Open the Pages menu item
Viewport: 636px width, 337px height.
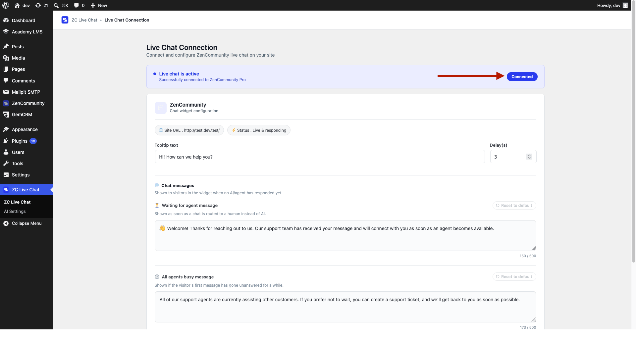pos(26,69)
